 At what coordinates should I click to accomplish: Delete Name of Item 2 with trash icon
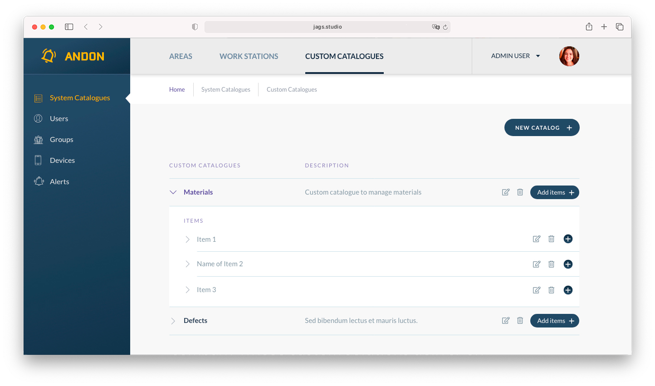[x=551, y=264]
